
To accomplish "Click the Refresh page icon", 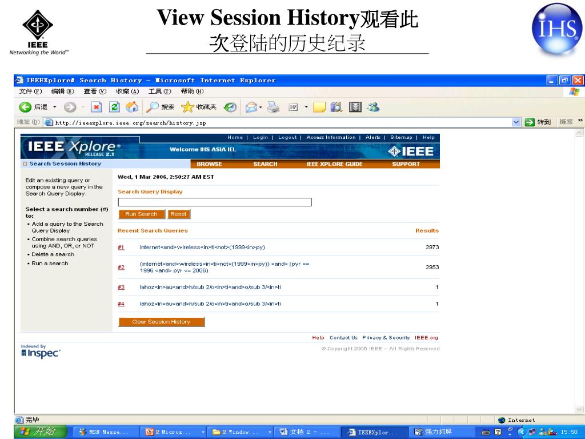I will pyautogui.click(x=114, y=107).
